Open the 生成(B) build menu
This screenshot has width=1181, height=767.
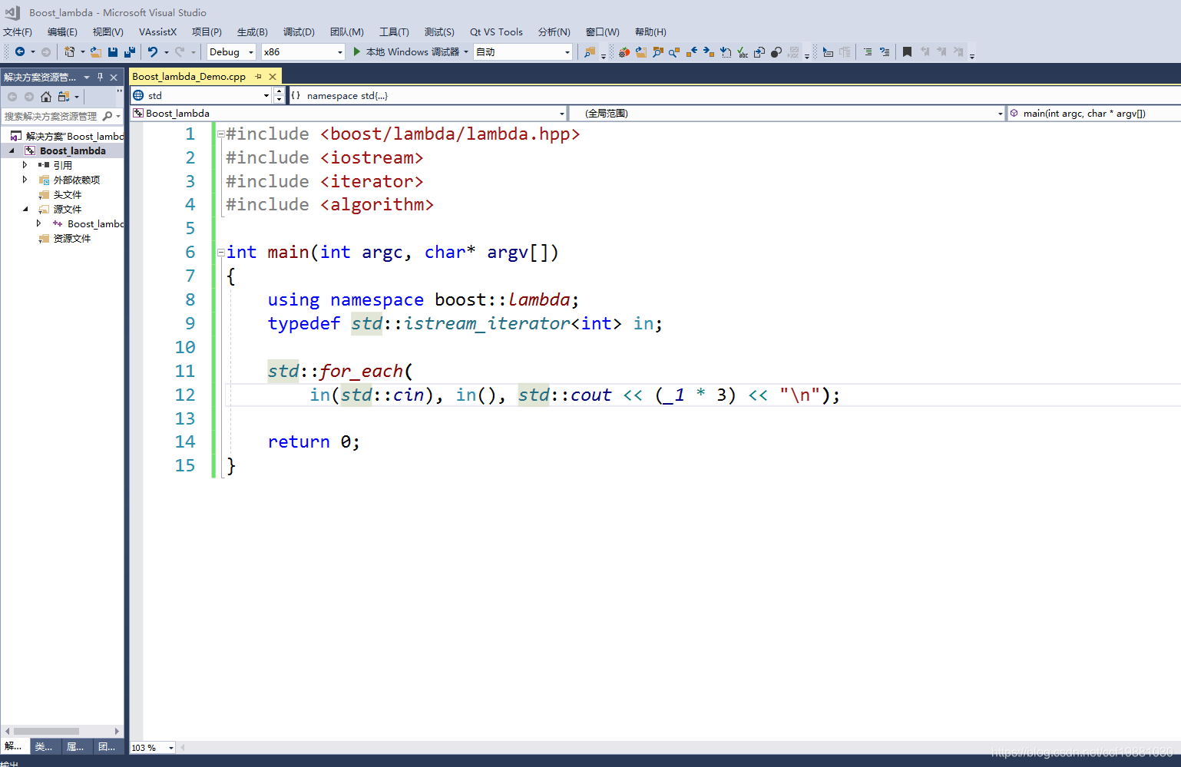point(252,32)
